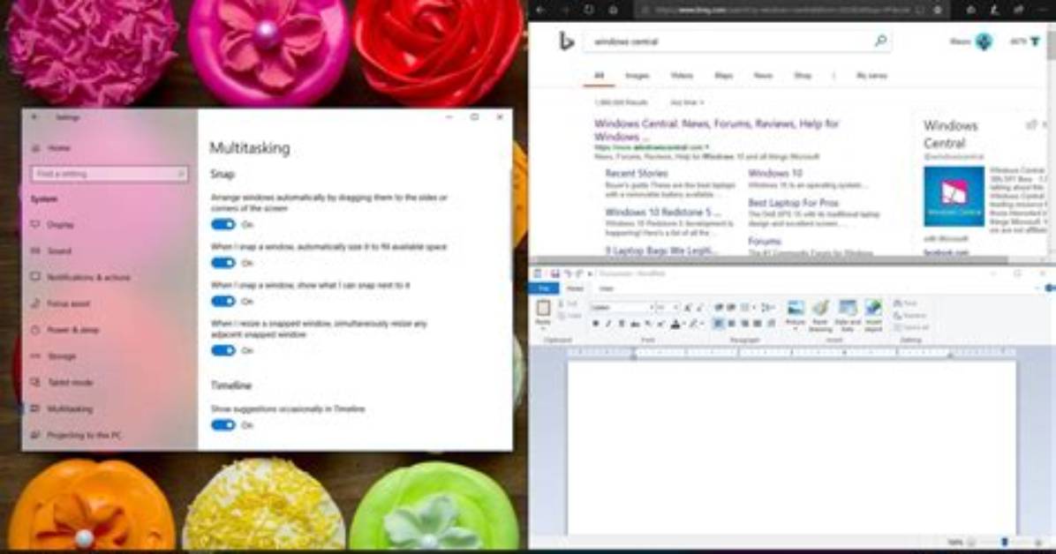Open the File tab in WordPad

(x=544, y=288)
